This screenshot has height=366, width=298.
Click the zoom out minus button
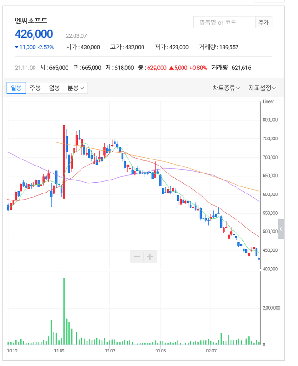(x=137, y=257)
